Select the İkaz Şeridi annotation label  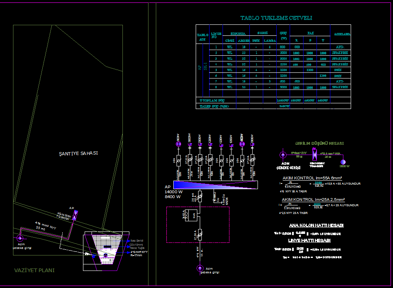click(136, 241)
